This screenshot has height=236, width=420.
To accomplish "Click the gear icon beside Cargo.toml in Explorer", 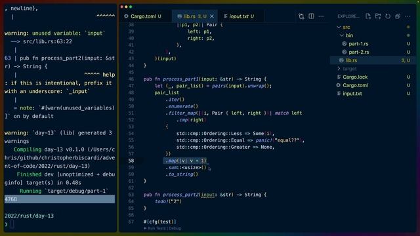I will coord(339,85).
